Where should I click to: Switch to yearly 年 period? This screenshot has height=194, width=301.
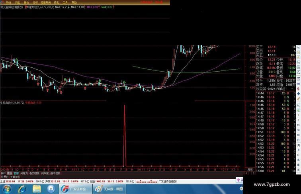[298, 170]
